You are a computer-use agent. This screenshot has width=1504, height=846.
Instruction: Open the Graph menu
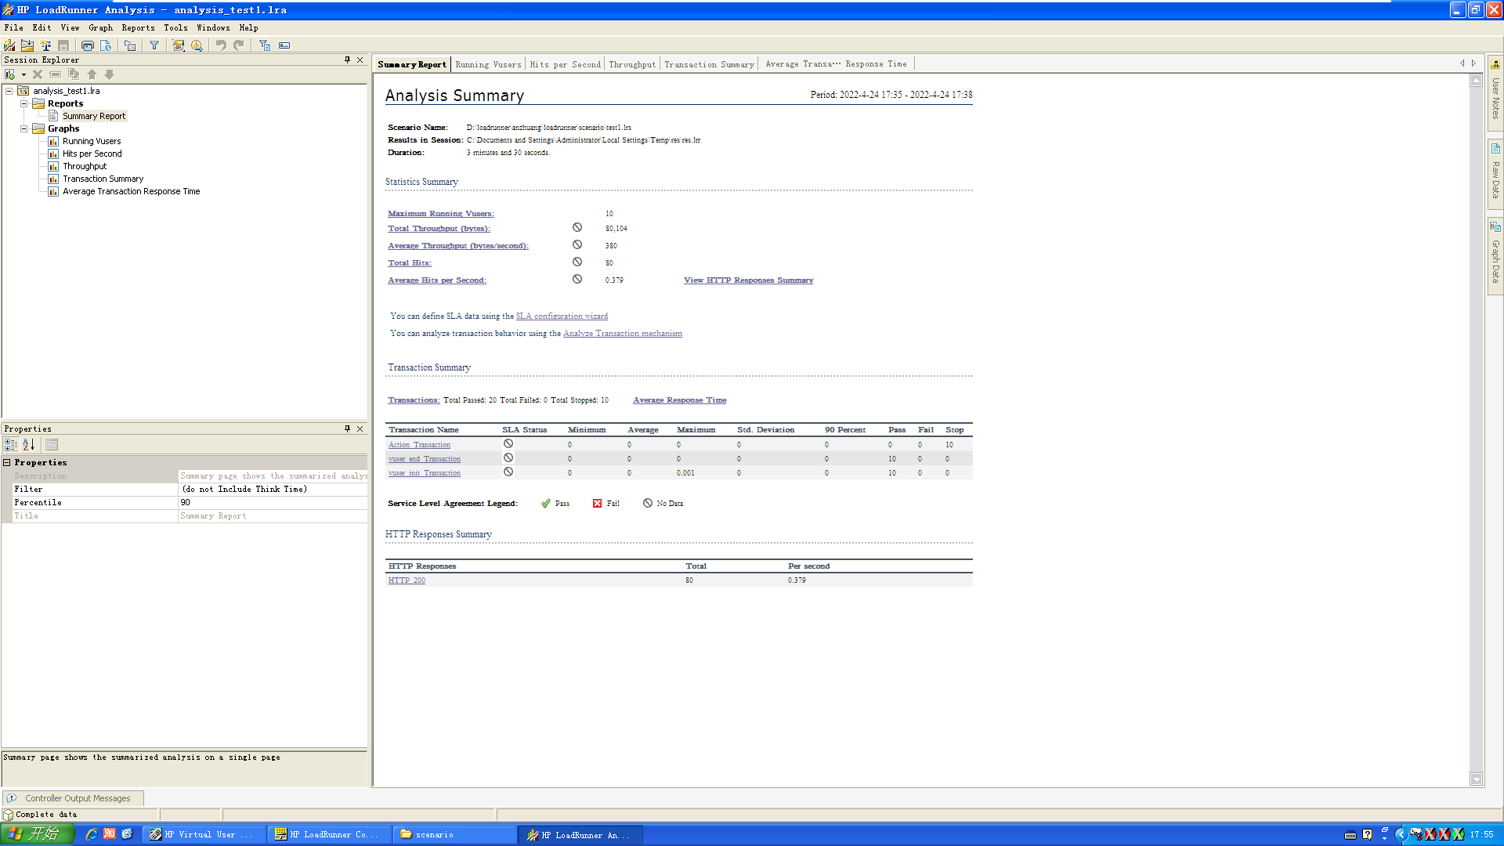coord(100,27)
